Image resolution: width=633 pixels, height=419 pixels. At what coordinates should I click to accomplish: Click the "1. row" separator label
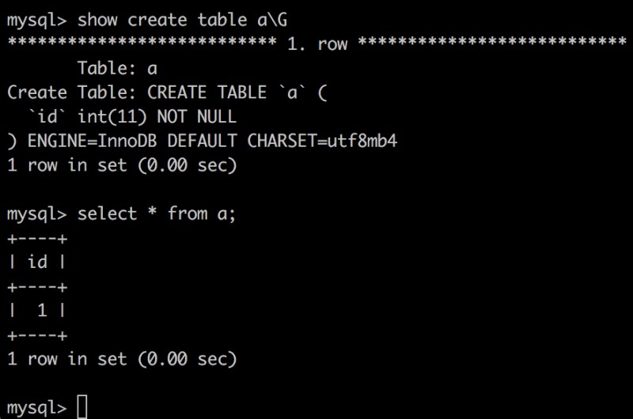(317, 43)
